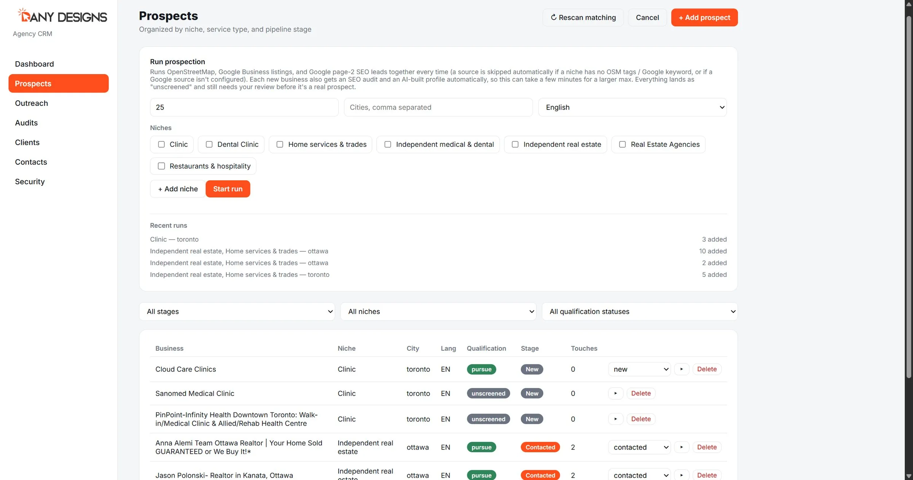
Task: Open stage dropdown for Anna Alemi Team
Action: click(x=639, y=447)
